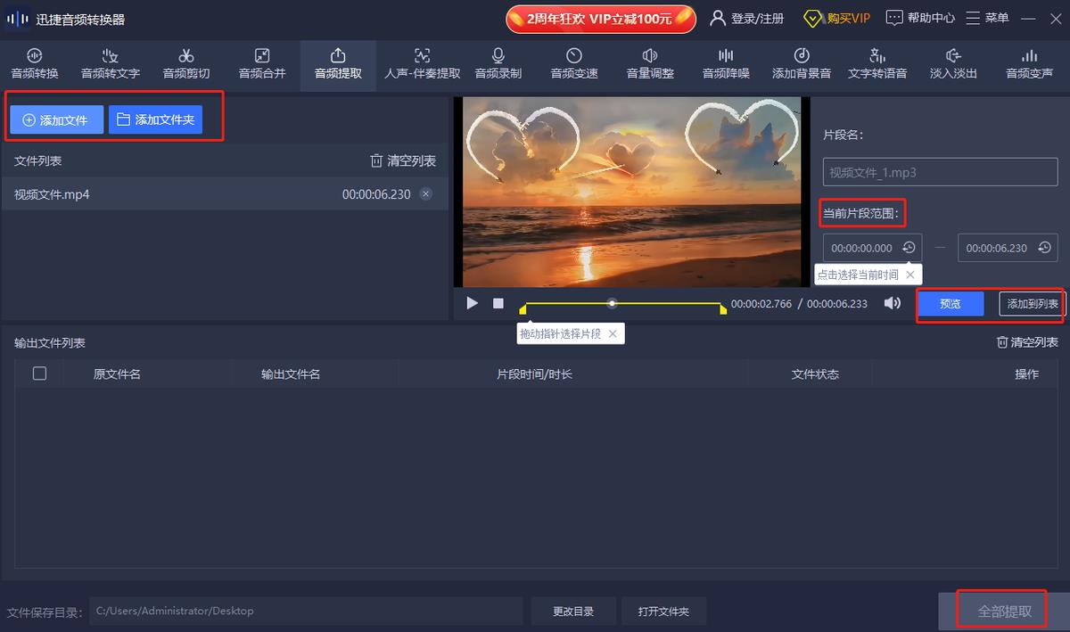
Task: Open the 音频录制 recording tool
Action: [x=498, y=63]
